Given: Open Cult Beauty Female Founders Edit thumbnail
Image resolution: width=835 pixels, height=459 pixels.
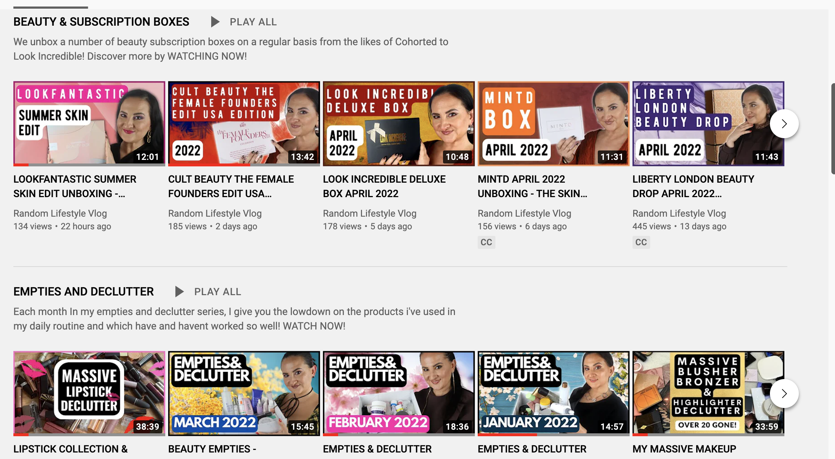Looking at the screenshot, I should [244, 124].
